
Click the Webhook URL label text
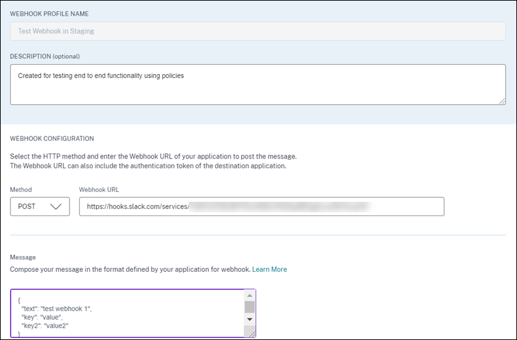[100, 189]
